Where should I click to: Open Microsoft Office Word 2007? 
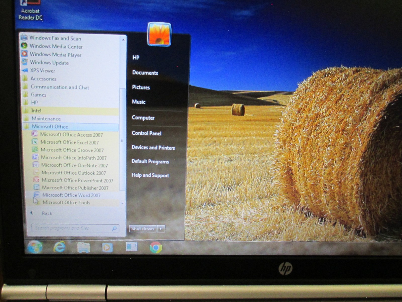coord(67,195)
